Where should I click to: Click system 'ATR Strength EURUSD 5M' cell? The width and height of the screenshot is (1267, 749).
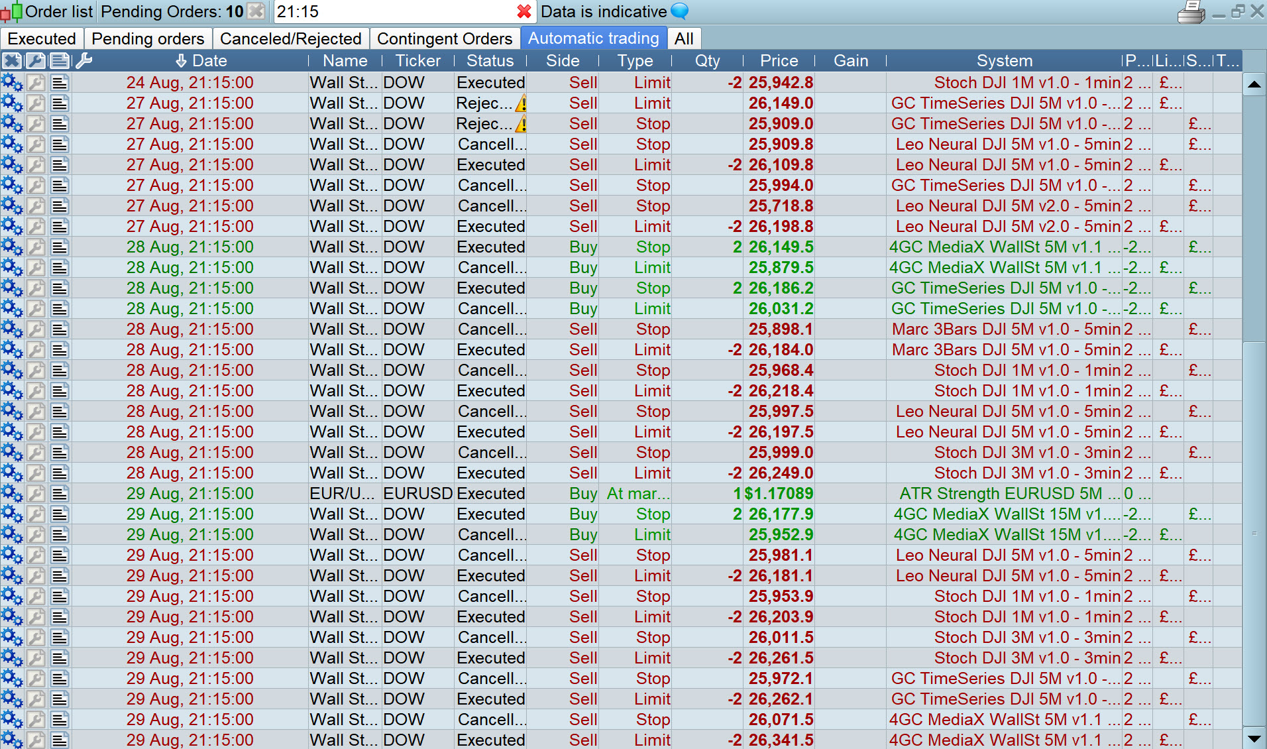click(1005, 494)
